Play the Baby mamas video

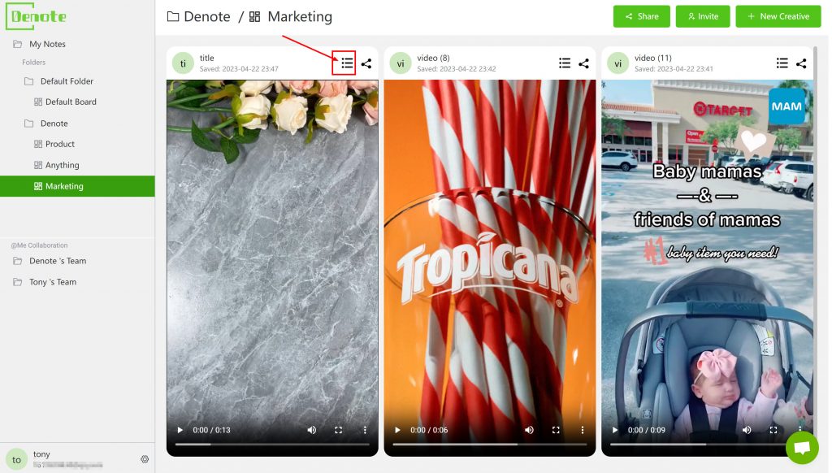click(x=615, y=430)
